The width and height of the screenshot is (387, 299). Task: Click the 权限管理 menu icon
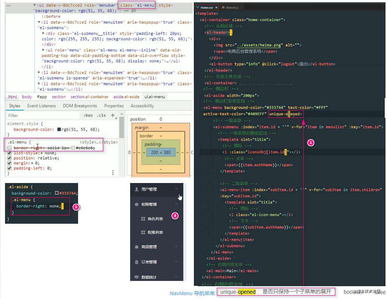coord(137,204)
